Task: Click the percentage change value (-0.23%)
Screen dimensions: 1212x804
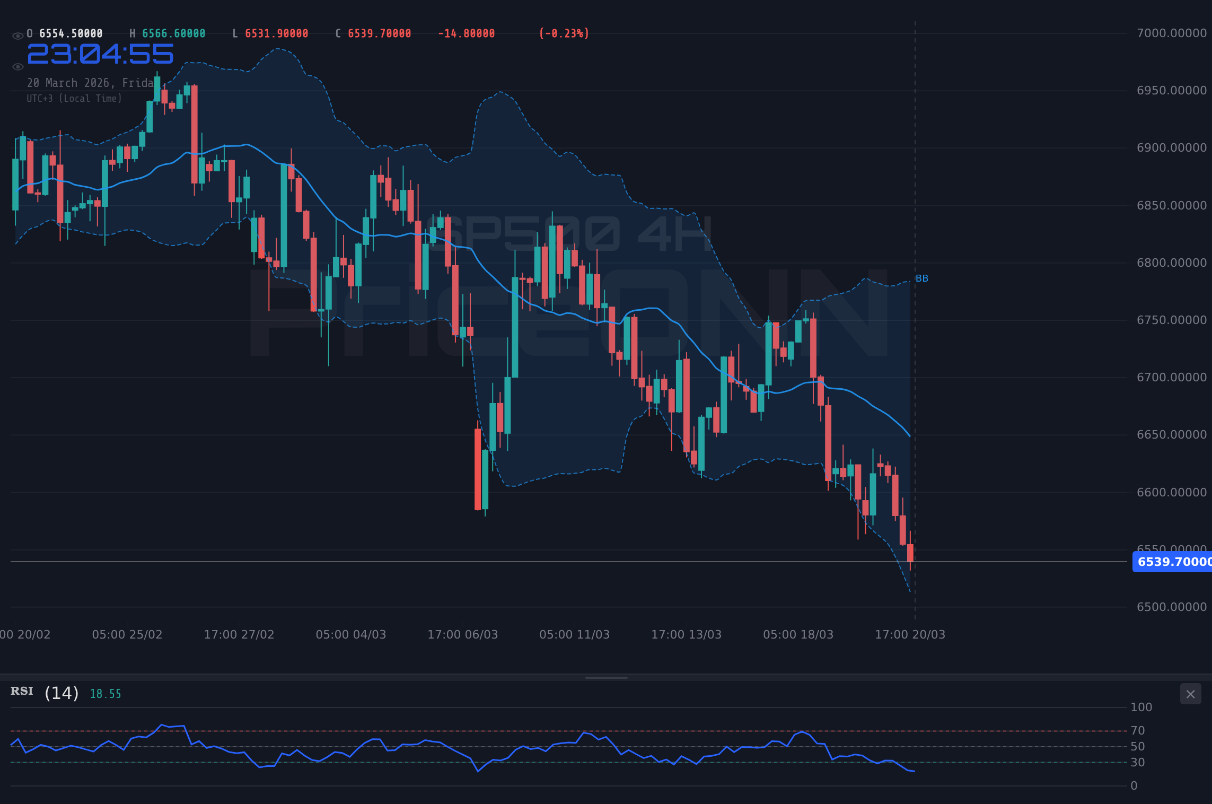Action: point(563,33)
